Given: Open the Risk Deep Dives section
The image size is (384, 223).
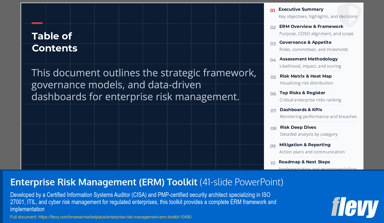Looking at the screenshot, I should pos(298,127).
